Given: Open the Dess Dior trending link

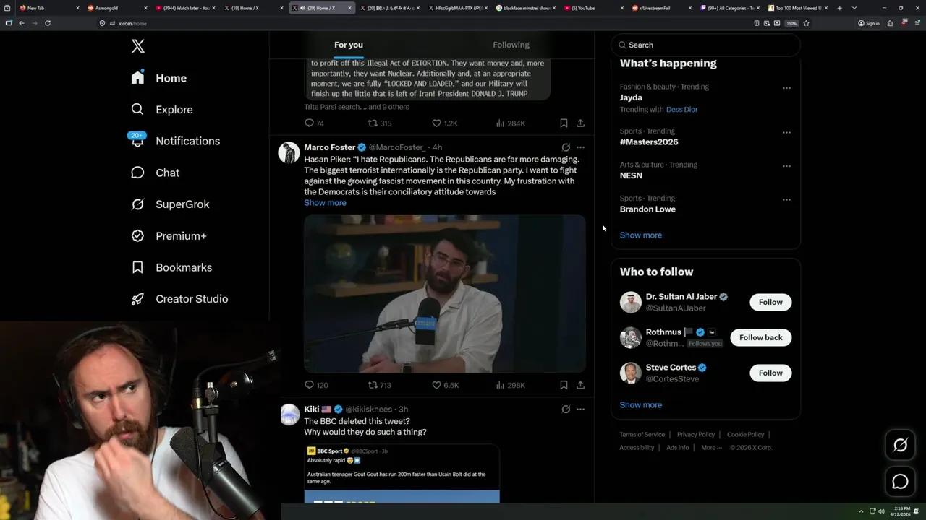Looking at the screenshot, I should point(681,110).
